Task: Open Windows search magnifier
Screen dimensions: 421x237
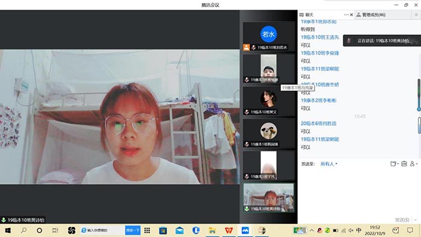Action: point(23,230)
